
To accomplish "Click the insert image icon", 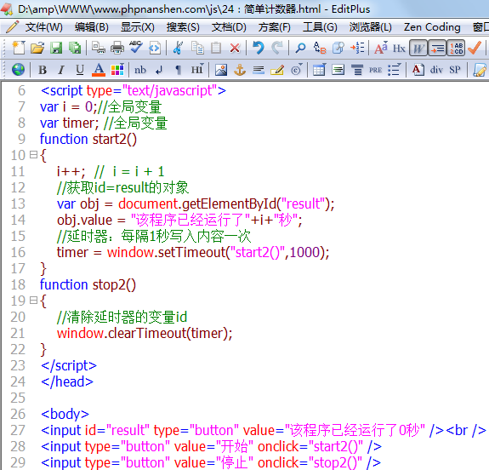I will [x=221, y=70].
